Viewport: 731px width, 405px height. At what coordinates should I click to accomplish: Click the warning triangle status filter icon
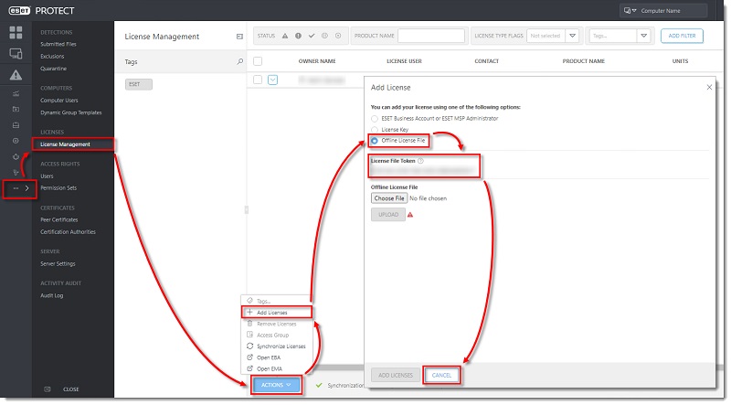pos(284,36)
